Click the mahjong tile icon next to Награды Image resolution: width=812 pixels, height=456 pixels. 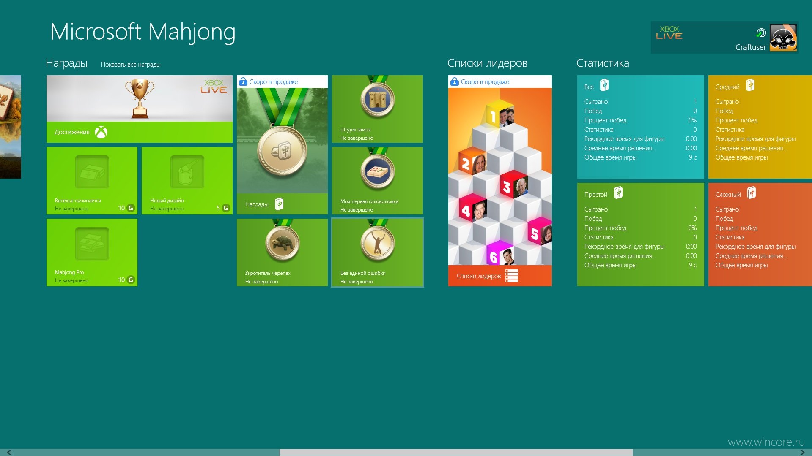click(x=279, y=204)
